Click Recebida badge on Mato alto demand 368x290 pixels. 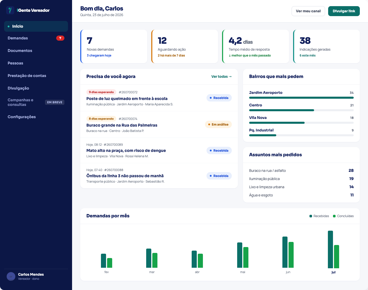(219, 151)
